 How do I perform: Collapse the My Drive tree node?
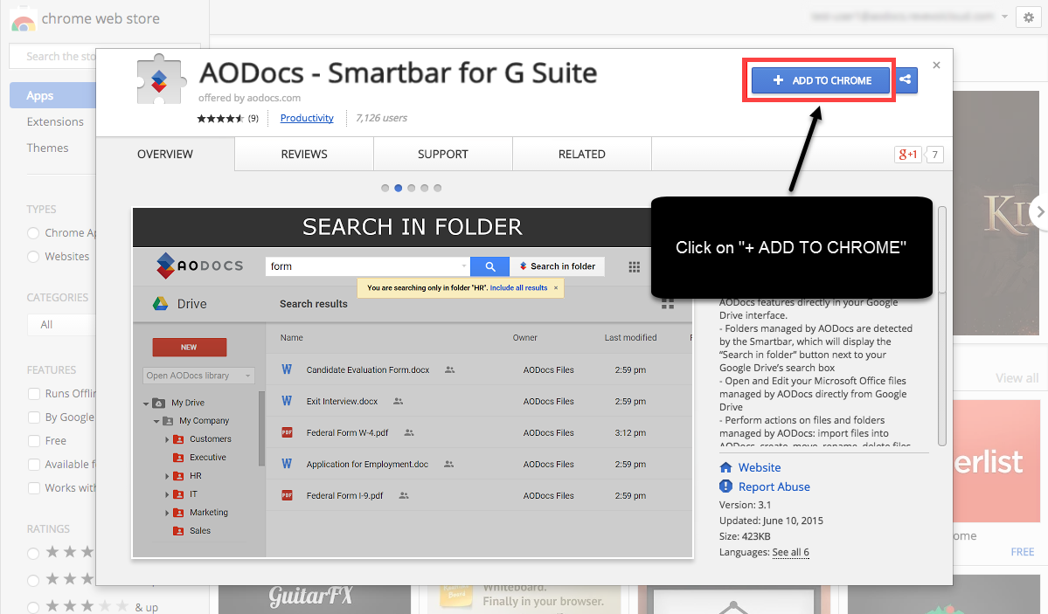[146, 403]
